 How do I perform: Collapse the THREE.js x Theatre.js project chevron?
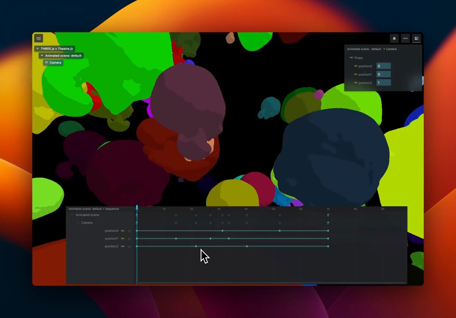coord(38,49)
